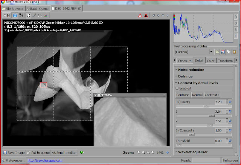Click the blue new detail window icon
This screenshot has height=165, width=241.
click(167, 153)
